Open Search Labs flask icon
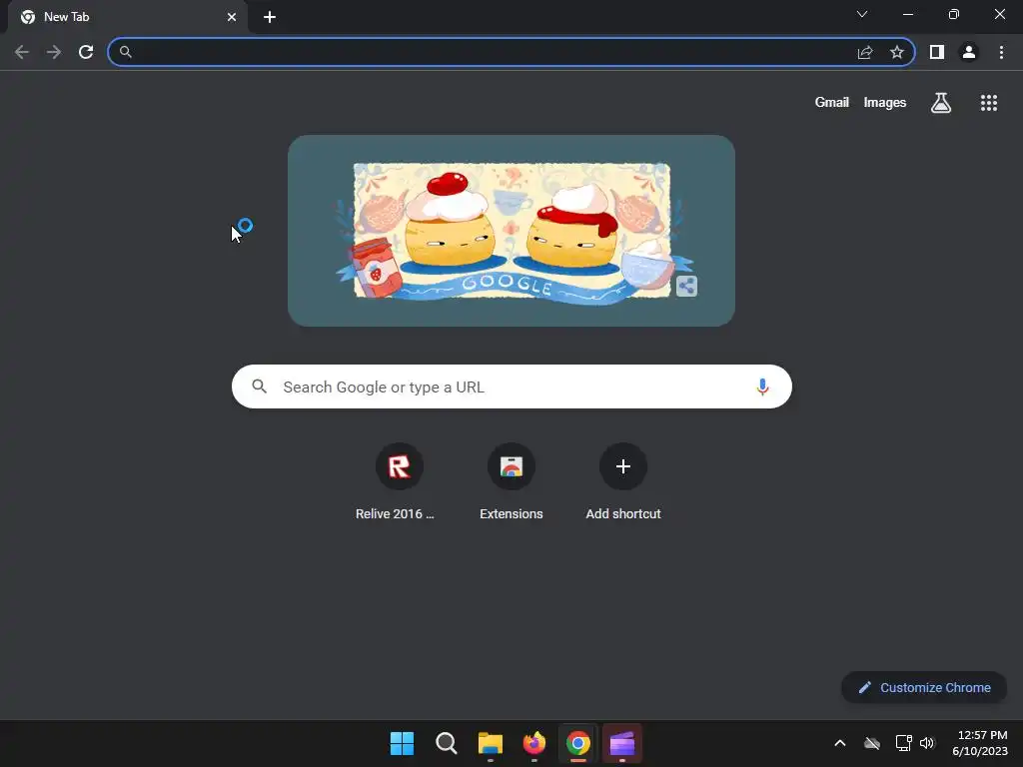Image resolution: width=1023 pixels, height=767 pixels. tap(941, 103)
